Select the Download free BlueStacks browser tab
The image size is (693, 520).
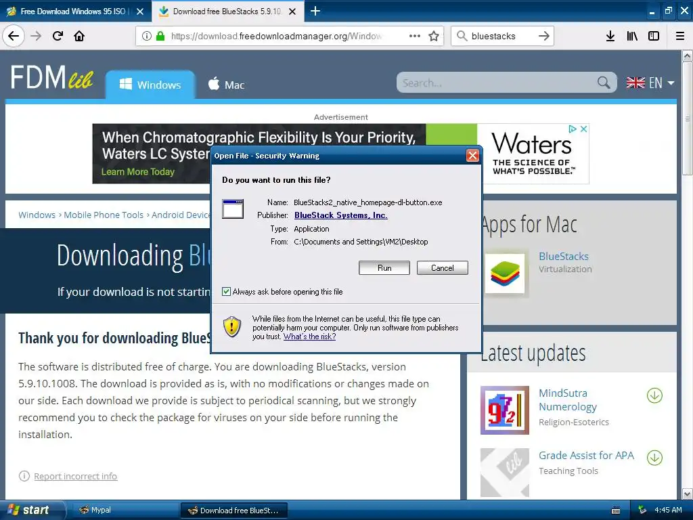(x=227, y=12)
